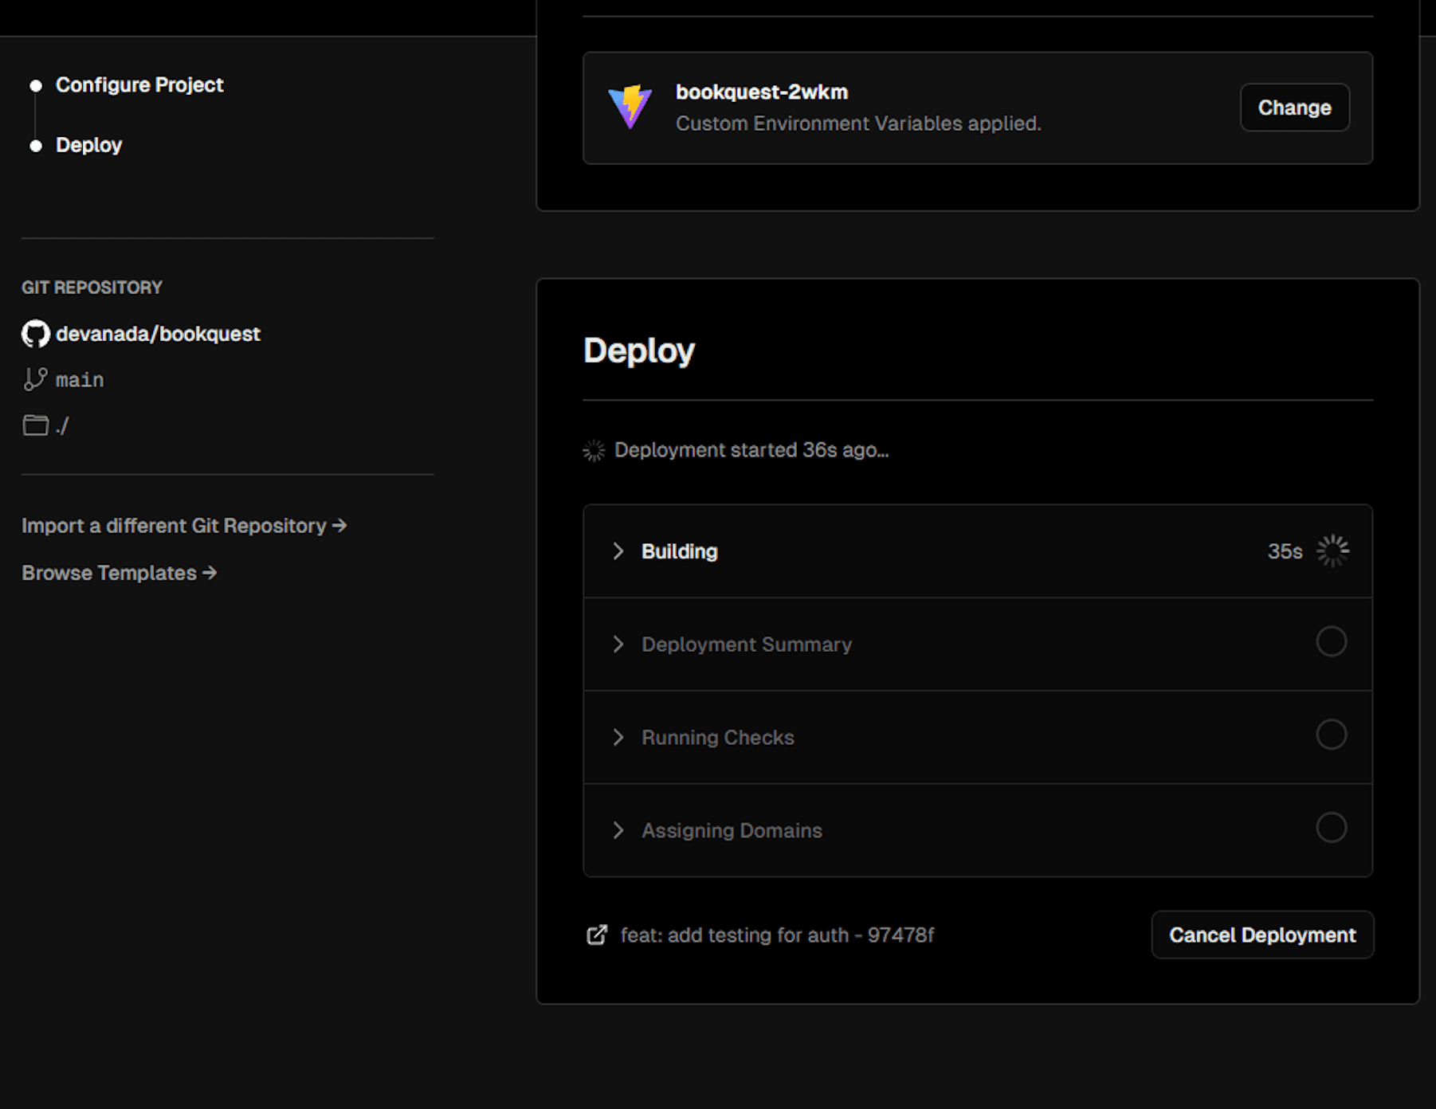Open the devanada/bookquest repository link
This screenshot has width=1436, height=1109.
[158, 334]
